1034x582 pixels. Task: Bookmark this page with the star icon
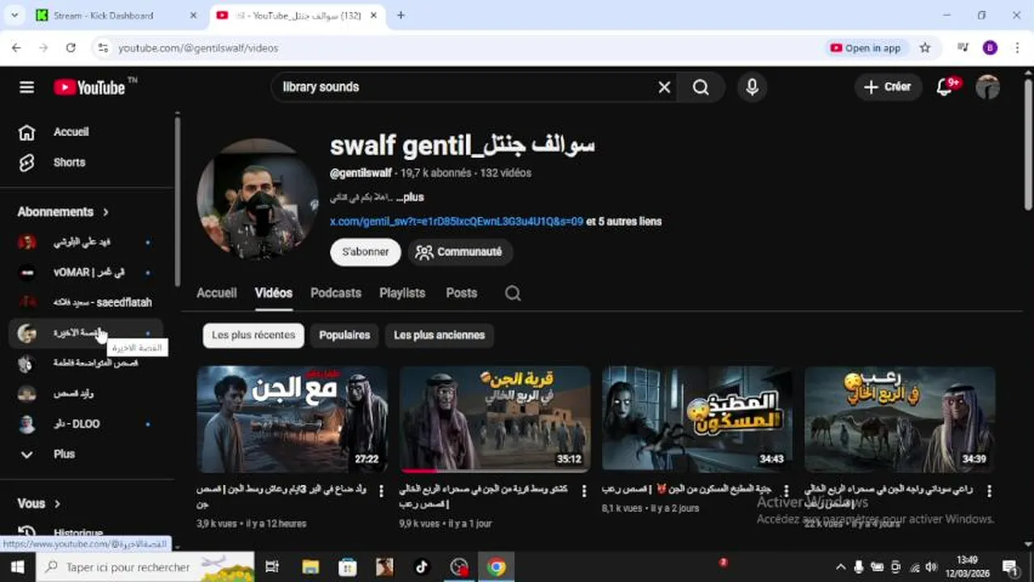point(925,48)
